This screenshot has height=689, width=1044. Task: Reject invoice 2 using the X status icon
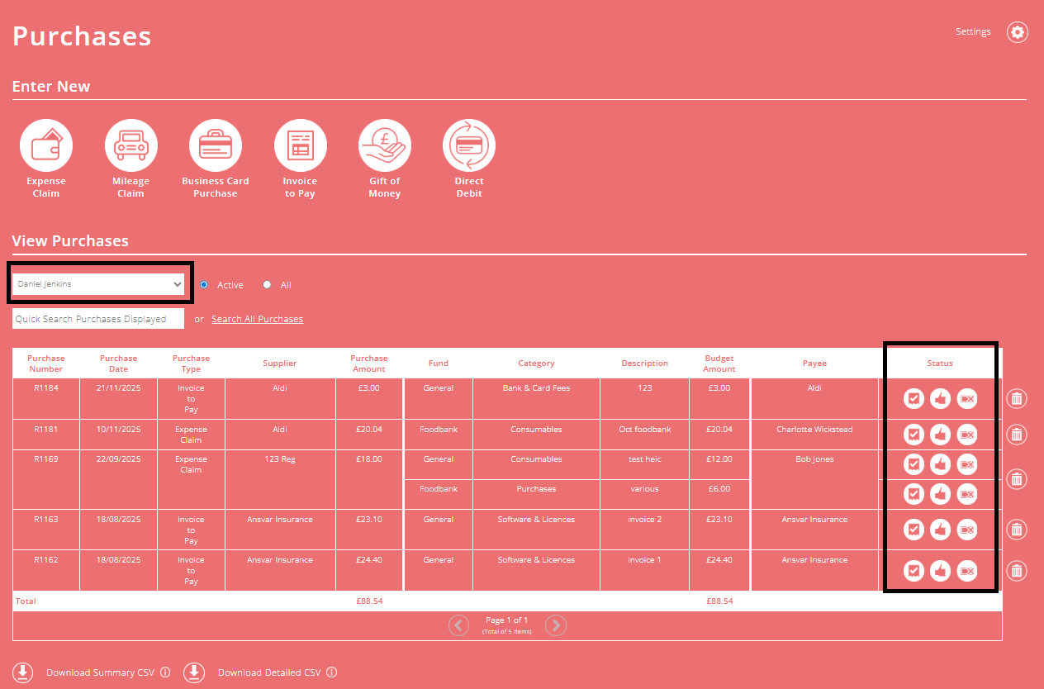click(x=966, y=529)
